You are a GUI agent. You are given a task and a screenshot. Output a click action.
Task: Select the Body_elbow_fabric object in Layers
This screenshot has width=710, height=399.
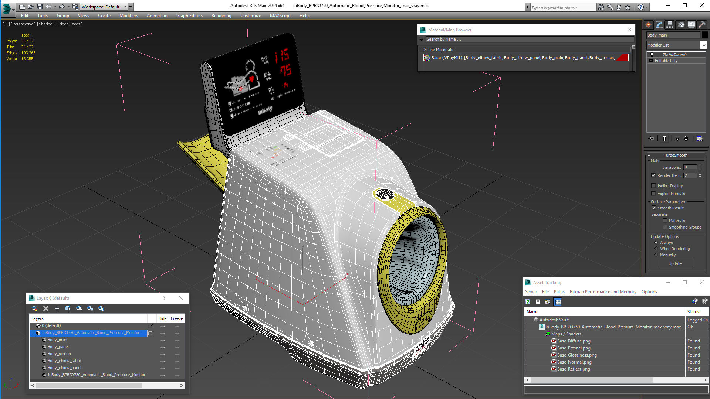64,361
